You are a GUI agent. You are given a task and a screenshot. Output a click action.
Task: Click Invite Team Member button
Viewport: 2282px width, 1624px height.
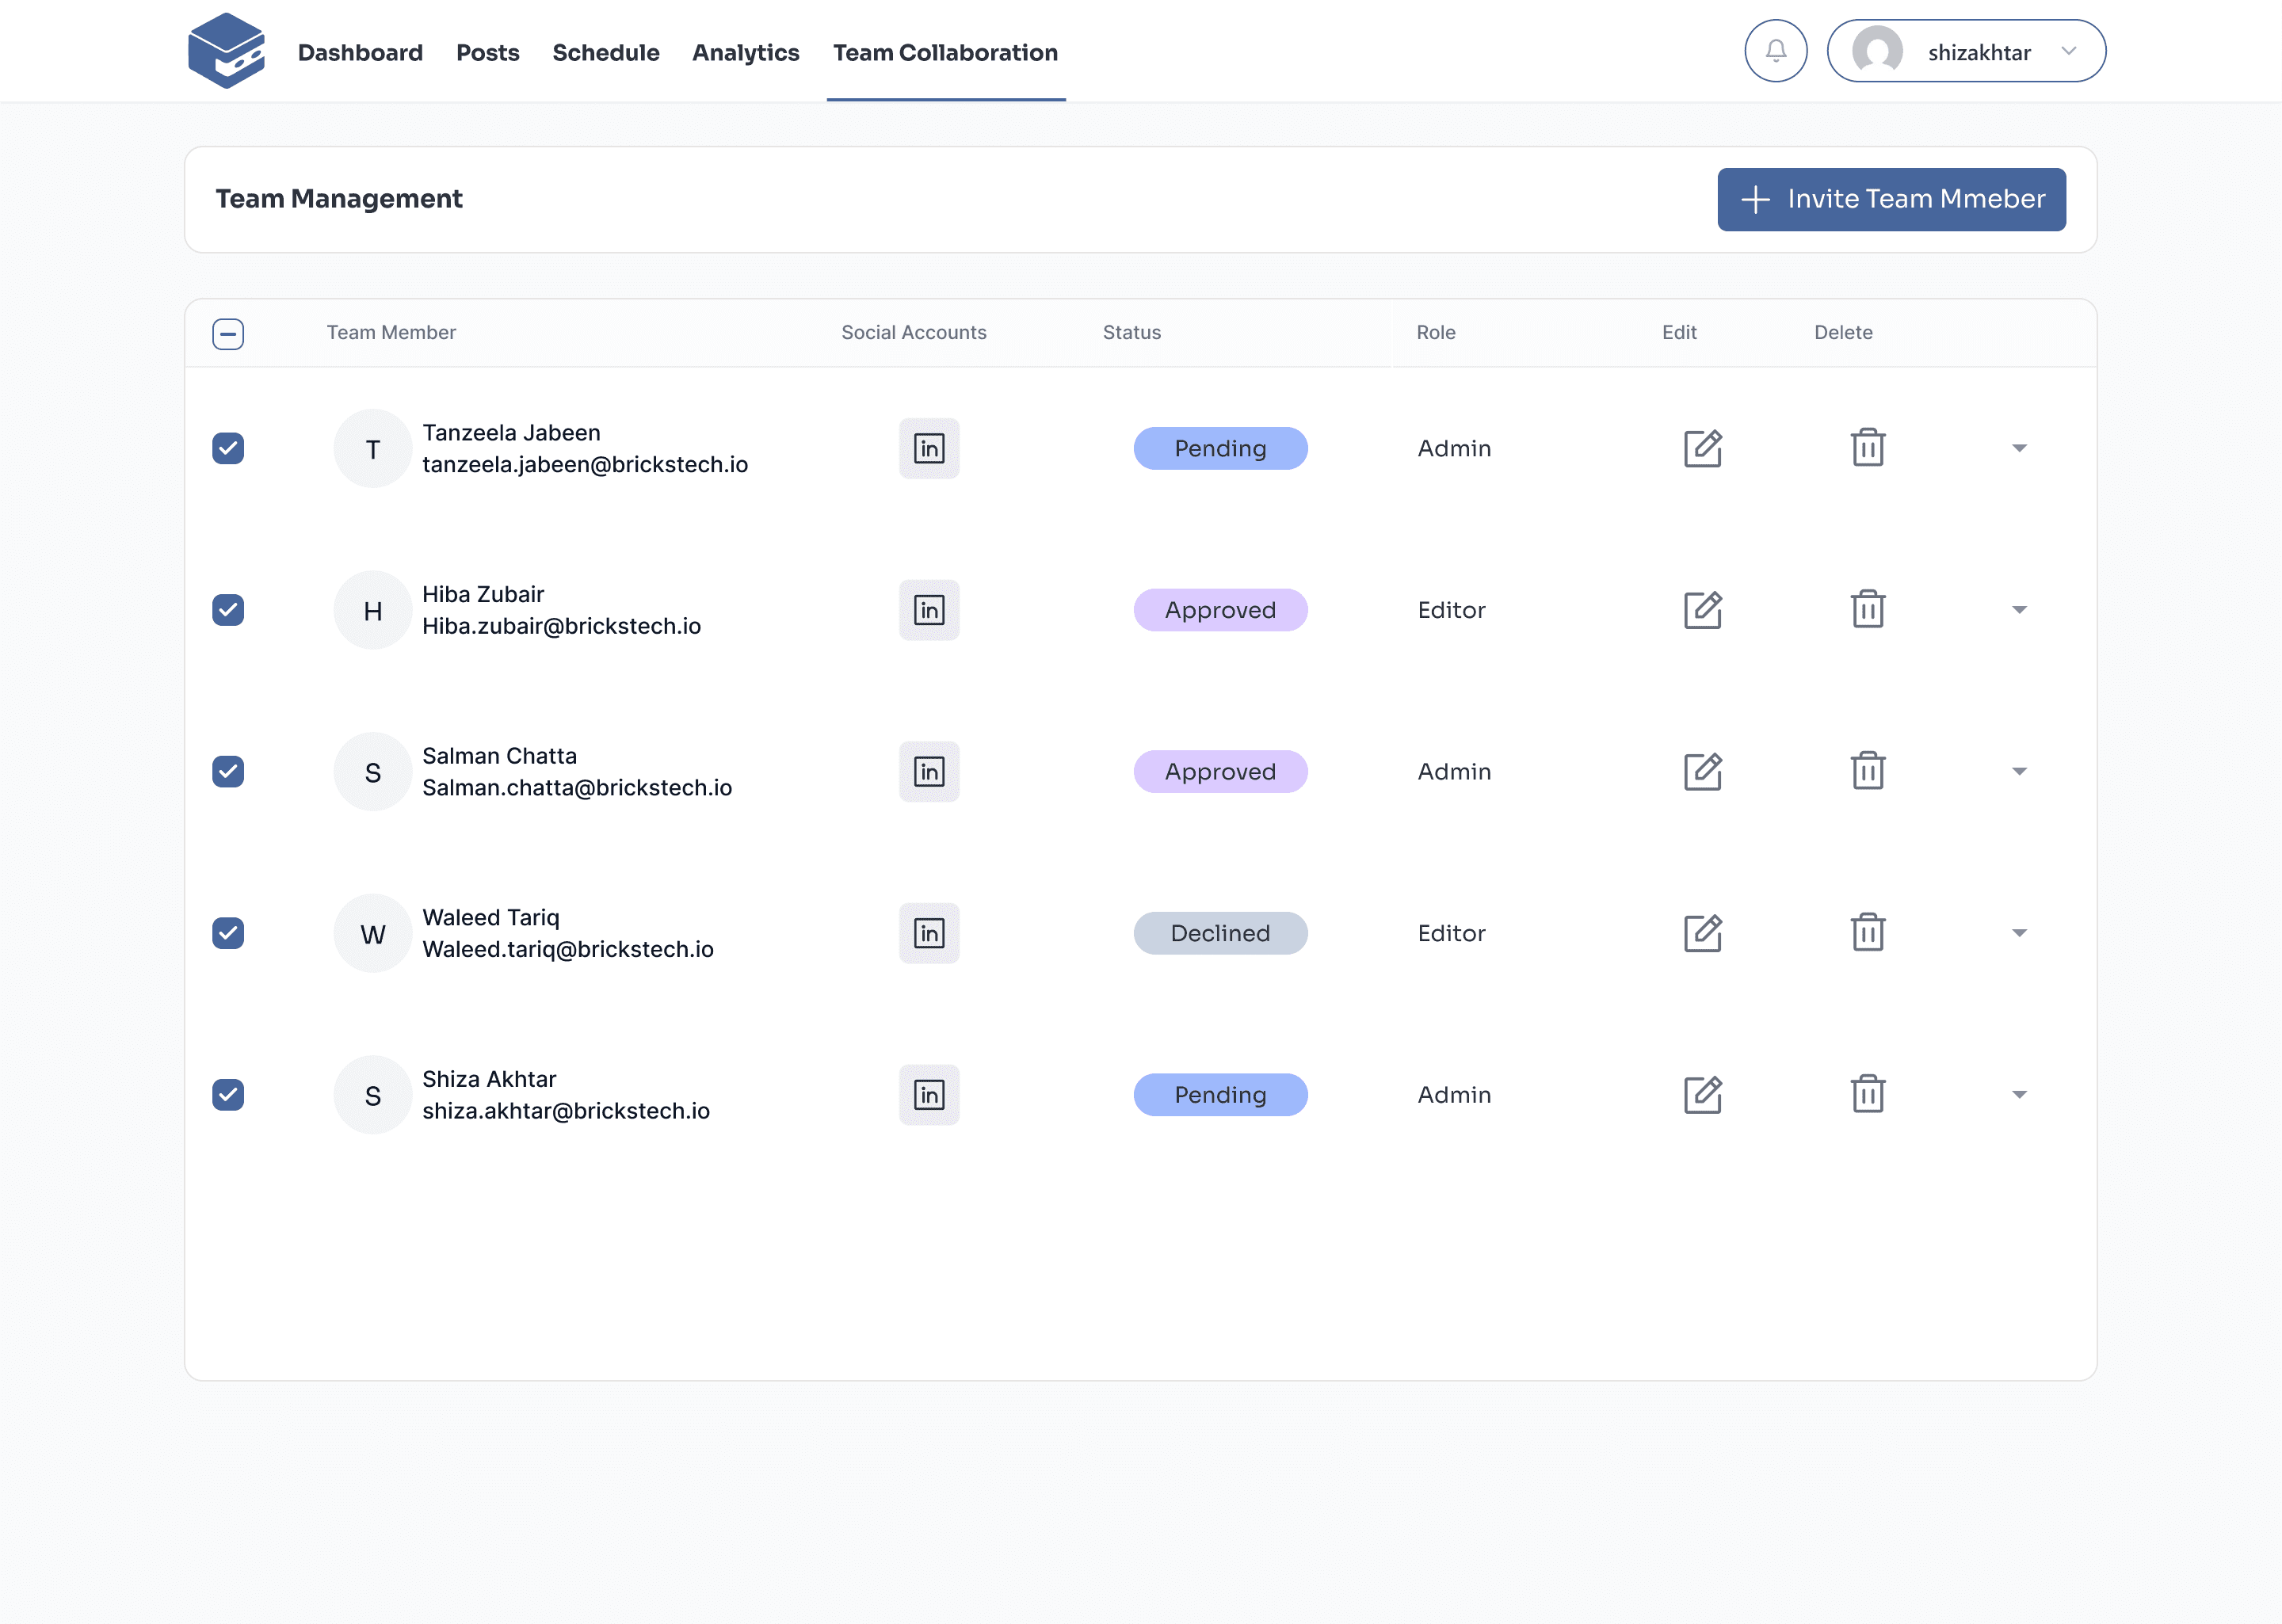click(1890, 199)
